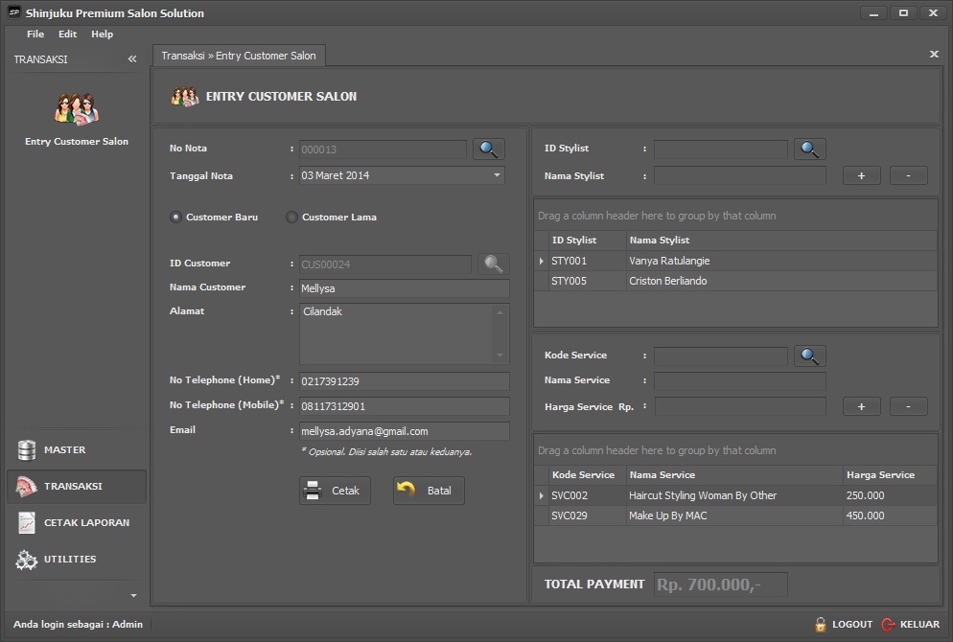Open the Tanggal Nota date dropdown

(x=497, y=175)
